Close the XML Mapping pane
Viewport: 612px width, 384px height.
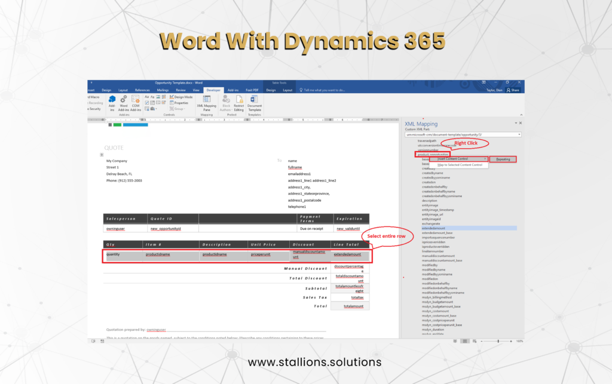521,123
